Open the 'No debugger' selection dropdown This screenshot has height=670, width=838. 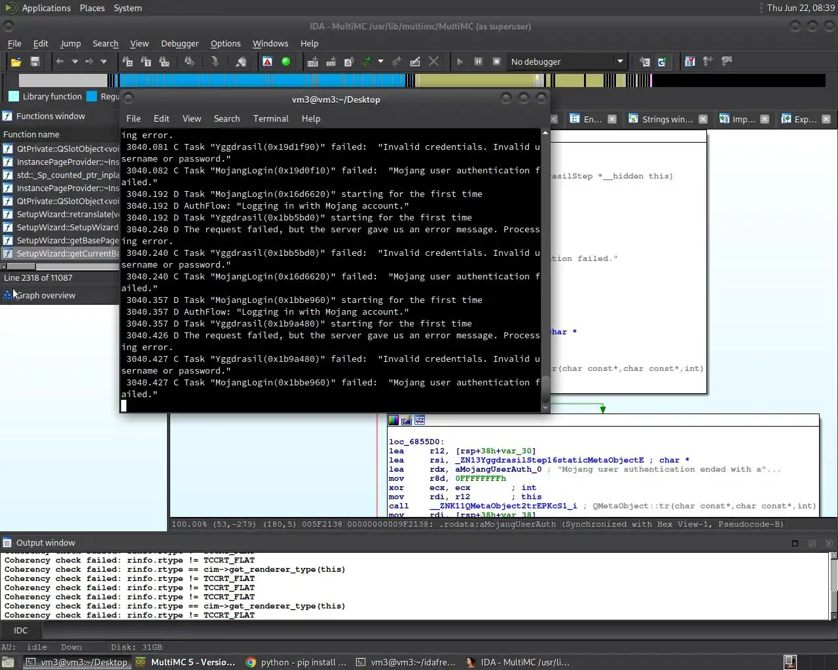(x=566, y=62)
